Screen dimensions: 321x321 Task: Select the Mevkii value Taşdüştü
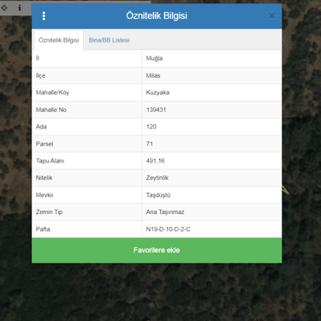pos(158,195)
